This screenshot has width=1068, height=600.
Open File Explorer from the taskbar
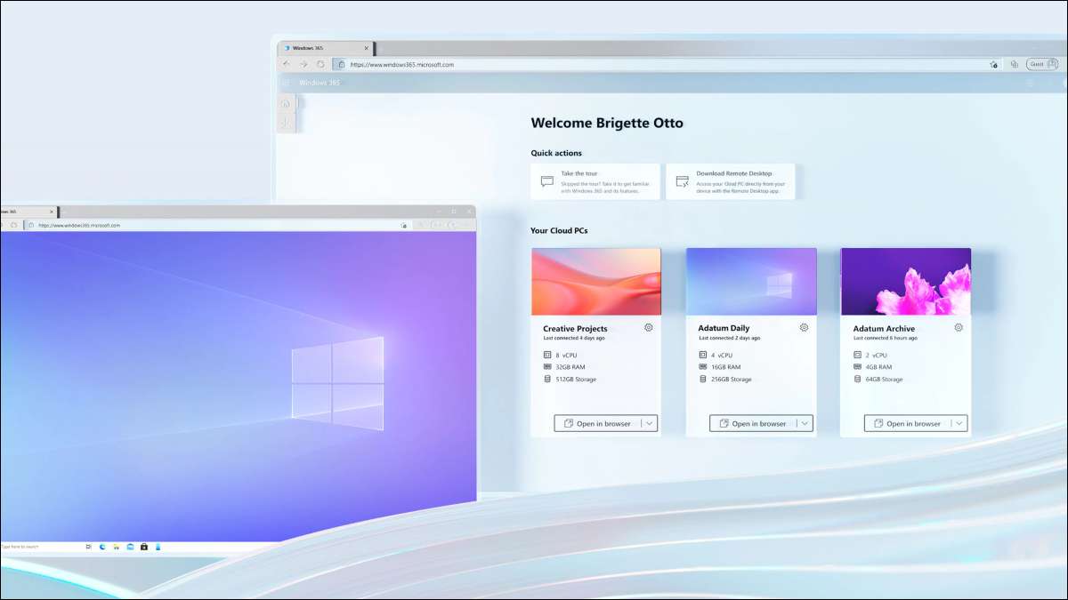tap(117, 547)
